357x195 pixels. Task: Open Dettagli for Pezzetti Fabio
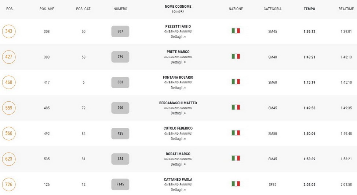[178, 37]
